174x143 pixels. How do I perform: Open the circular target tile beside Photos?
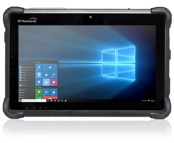pos(54,75)
